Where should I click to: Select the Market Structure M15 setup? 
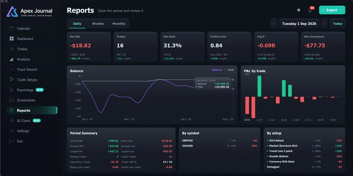pos(304,146)
